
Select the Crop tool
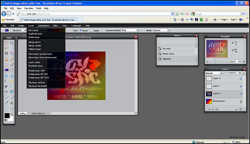[6, 53]
